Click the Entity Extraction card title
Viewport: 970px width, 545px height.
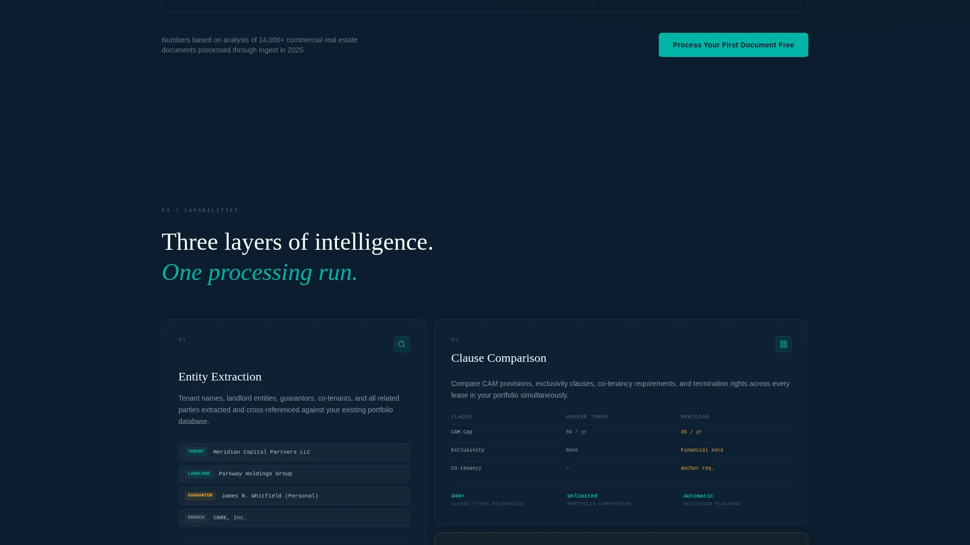tap(220, 377)
